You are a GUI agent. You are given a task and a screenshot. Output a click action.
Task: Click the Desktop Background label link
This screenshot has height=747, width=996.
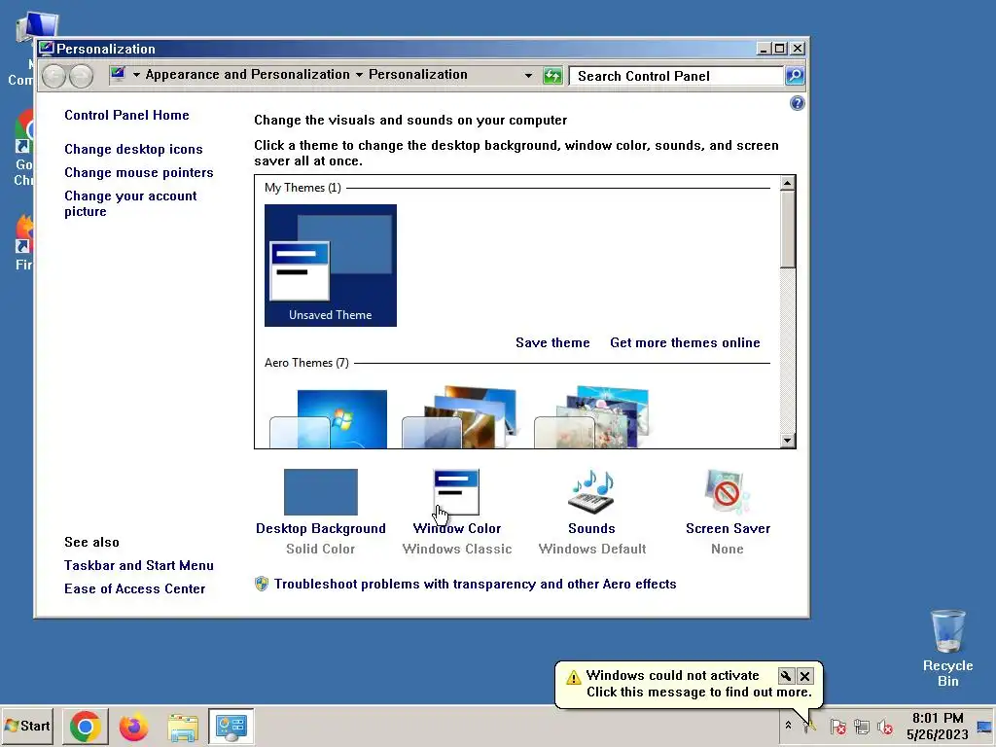click(321, 528)
